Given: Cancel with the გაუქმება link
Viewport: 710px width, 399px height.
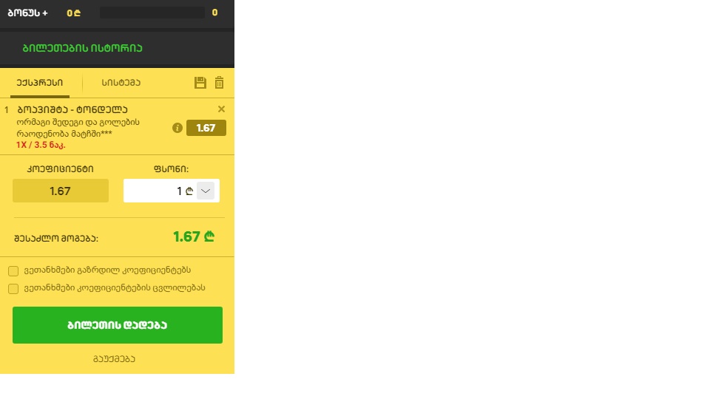Looking at the screenshot, I should click(114, 359).
